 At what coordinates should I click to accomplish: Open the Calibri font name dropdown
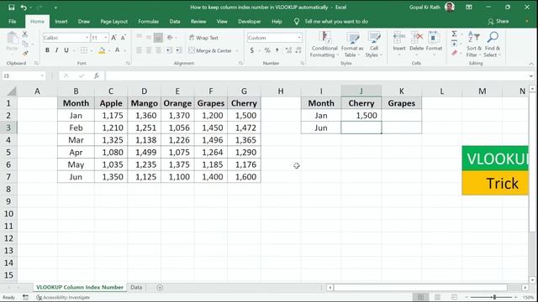pyautogui.click(x=87, y=38)
